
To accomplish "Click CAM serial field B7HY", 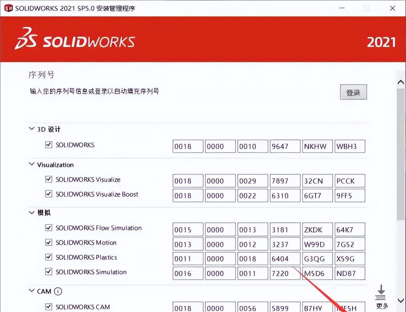I will pyautogui.click(x=317, y=307).
